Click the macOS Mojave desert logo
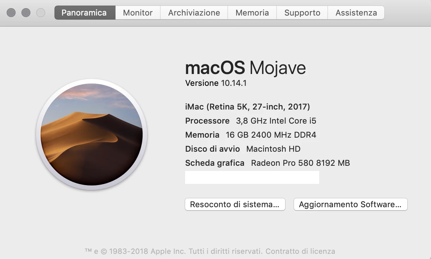 pos(91,135)
